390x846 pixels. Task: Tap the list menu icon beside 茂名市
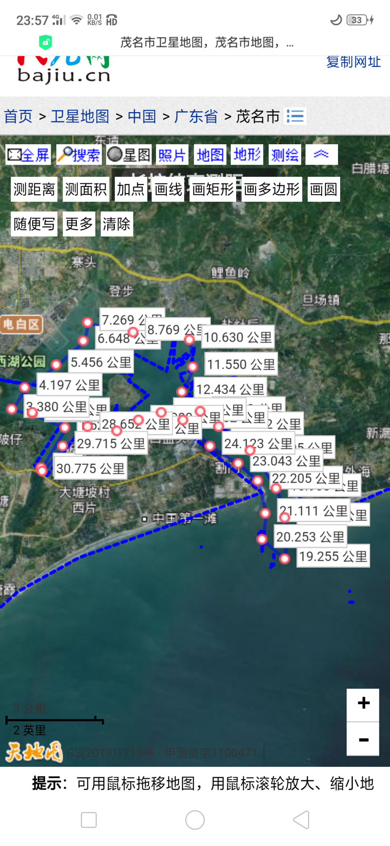tap(295, 116)
